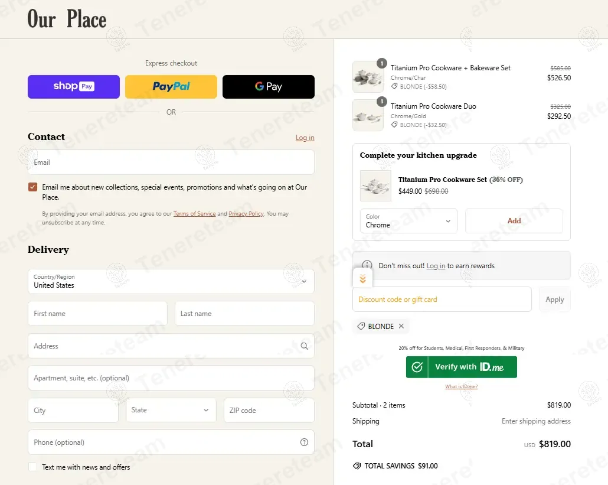The width and height of the screenshot is (608, 485).
Task: Click the double-chevron icon above discount field
Action: (x=362, y=279)
